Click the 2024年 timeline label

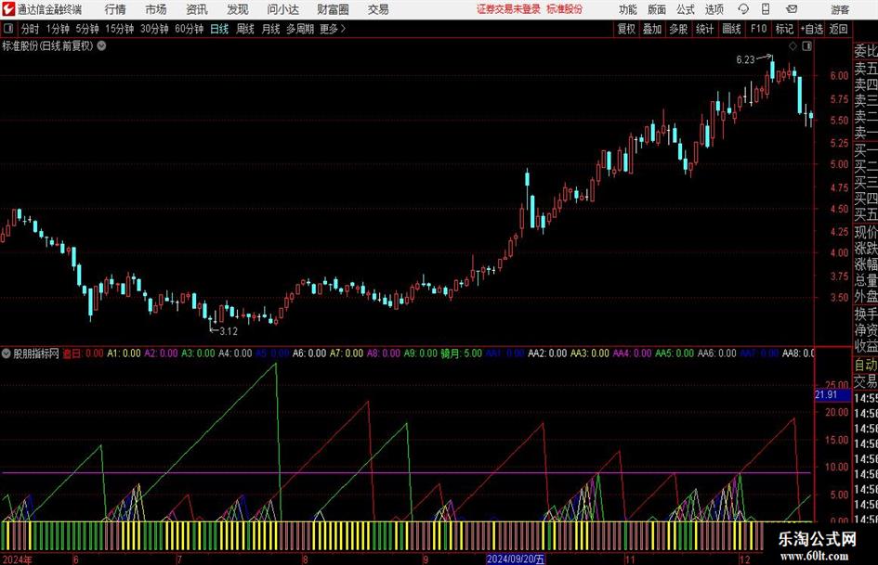tap(18, 559)
